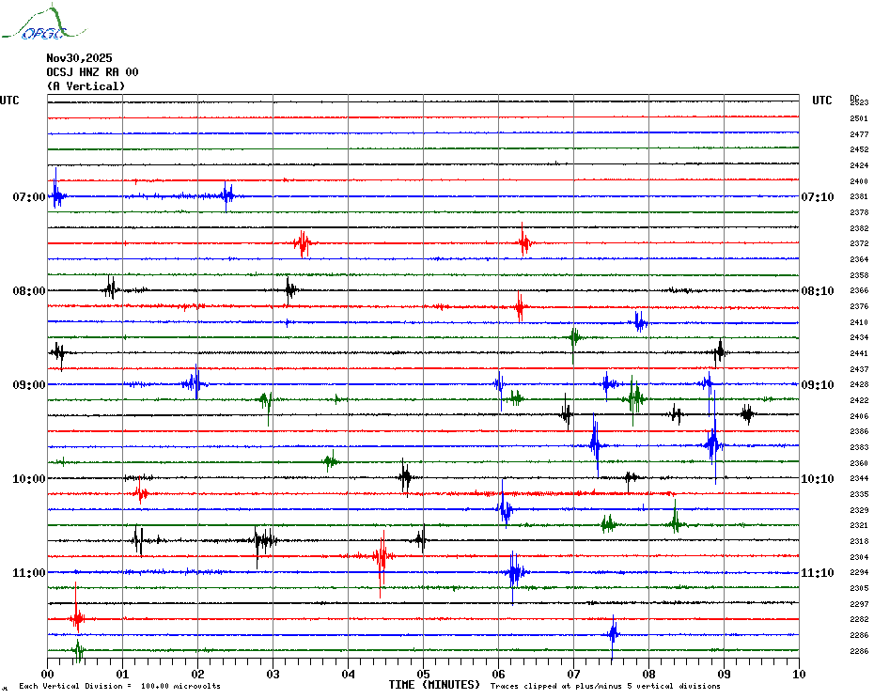This screenshot has height=699, width=874.
Task: Click the 09:00 time label
Action: click(x=29, y=384)
